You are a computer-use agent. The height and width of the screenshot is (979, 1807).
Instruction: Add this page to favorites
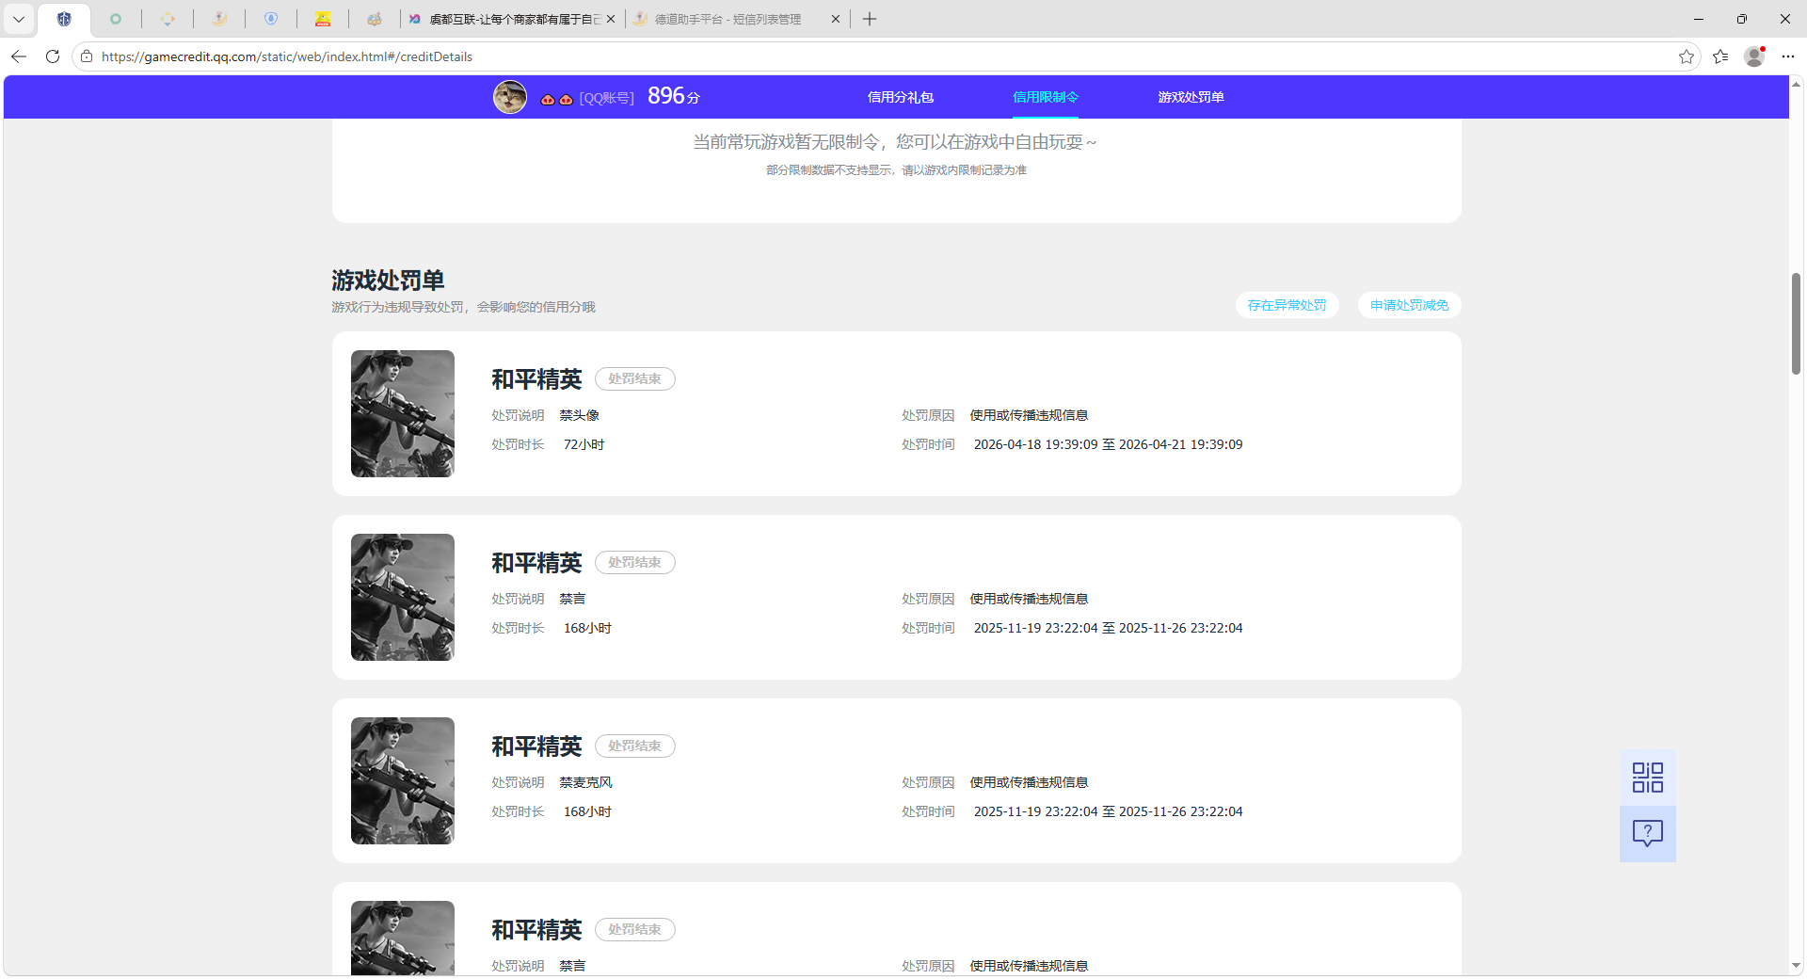(1687, 56)
